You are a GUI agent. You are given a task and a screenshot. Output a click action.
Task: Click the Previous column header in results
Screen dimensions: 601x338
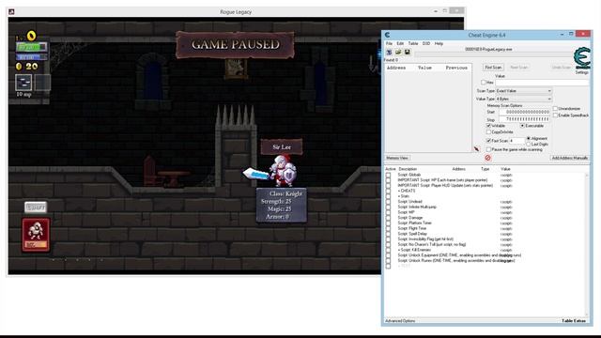point(456,68)
